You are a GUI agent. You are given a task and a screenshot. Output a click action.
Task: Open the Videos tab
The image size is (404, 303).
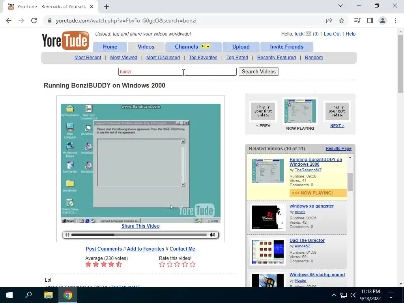coord(146,47)
